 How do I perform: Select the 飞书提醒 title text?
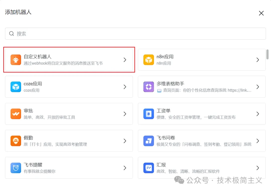(33, 165)
